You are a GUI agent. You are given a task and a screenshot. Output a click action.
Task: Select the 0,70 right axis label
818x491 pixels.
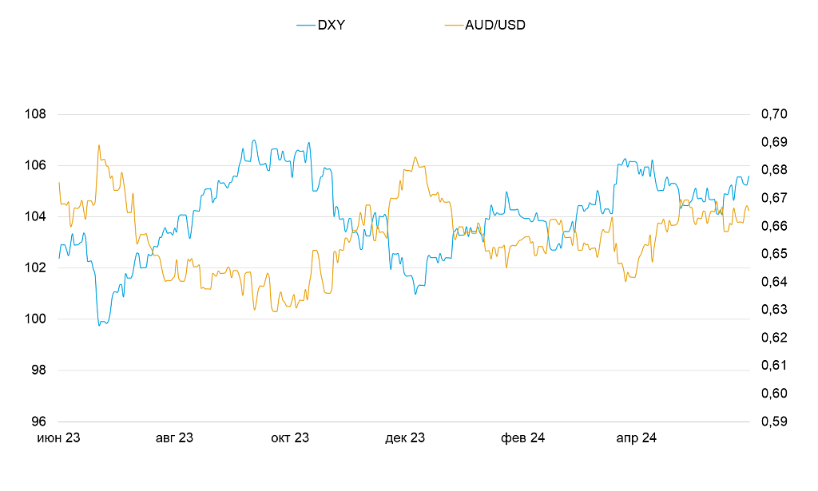(774, 114)
